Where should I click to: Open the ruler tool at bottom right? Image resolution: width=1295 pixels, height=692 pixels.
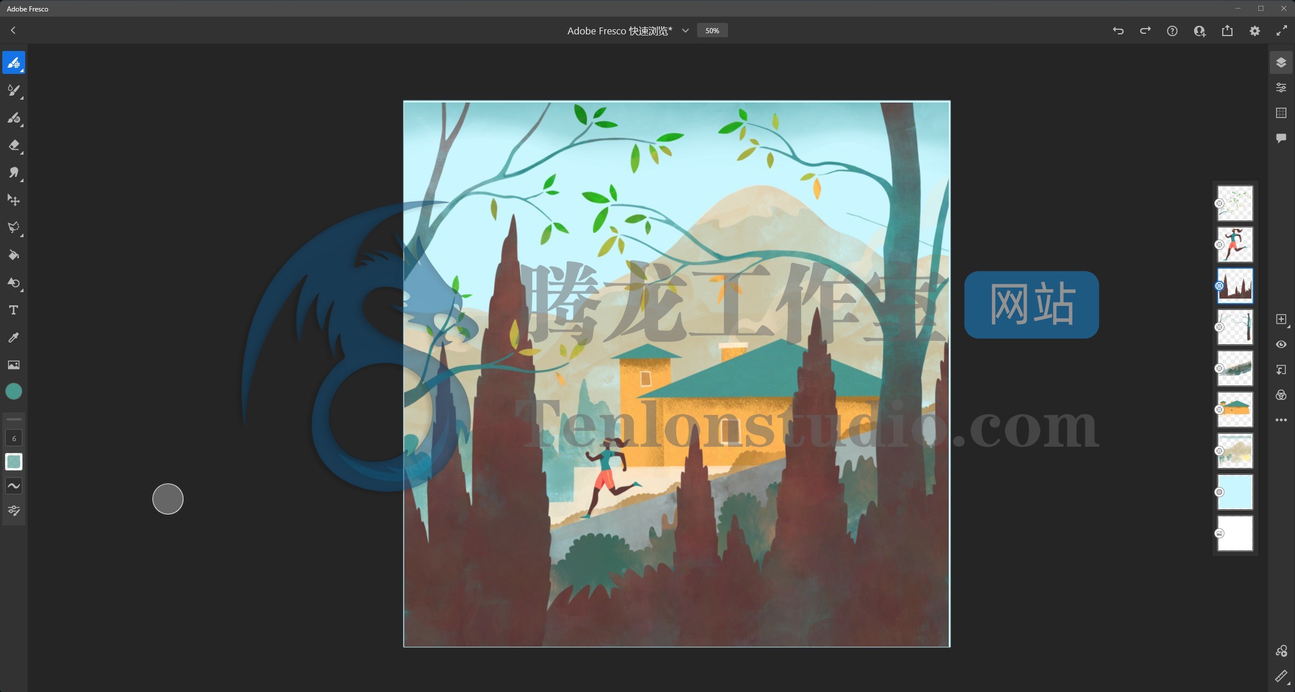1281,677
